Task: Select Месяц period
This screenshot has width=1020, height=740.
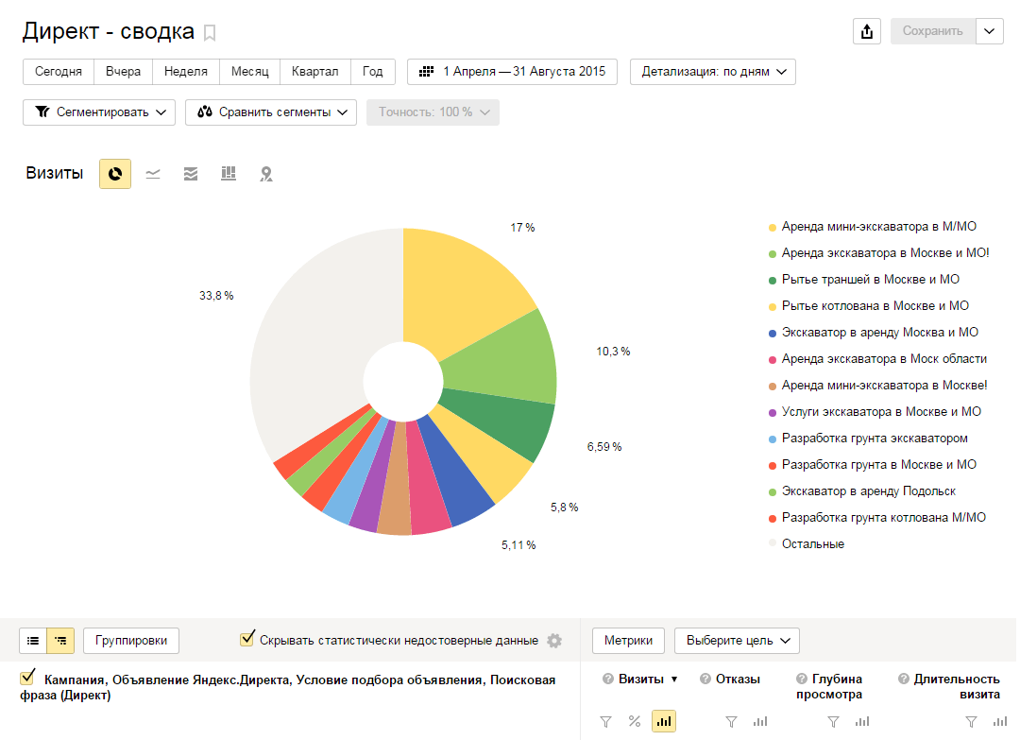Action: (x=249, y=72)
